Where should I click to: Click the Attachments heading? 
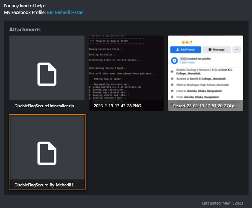coord(25,30)
